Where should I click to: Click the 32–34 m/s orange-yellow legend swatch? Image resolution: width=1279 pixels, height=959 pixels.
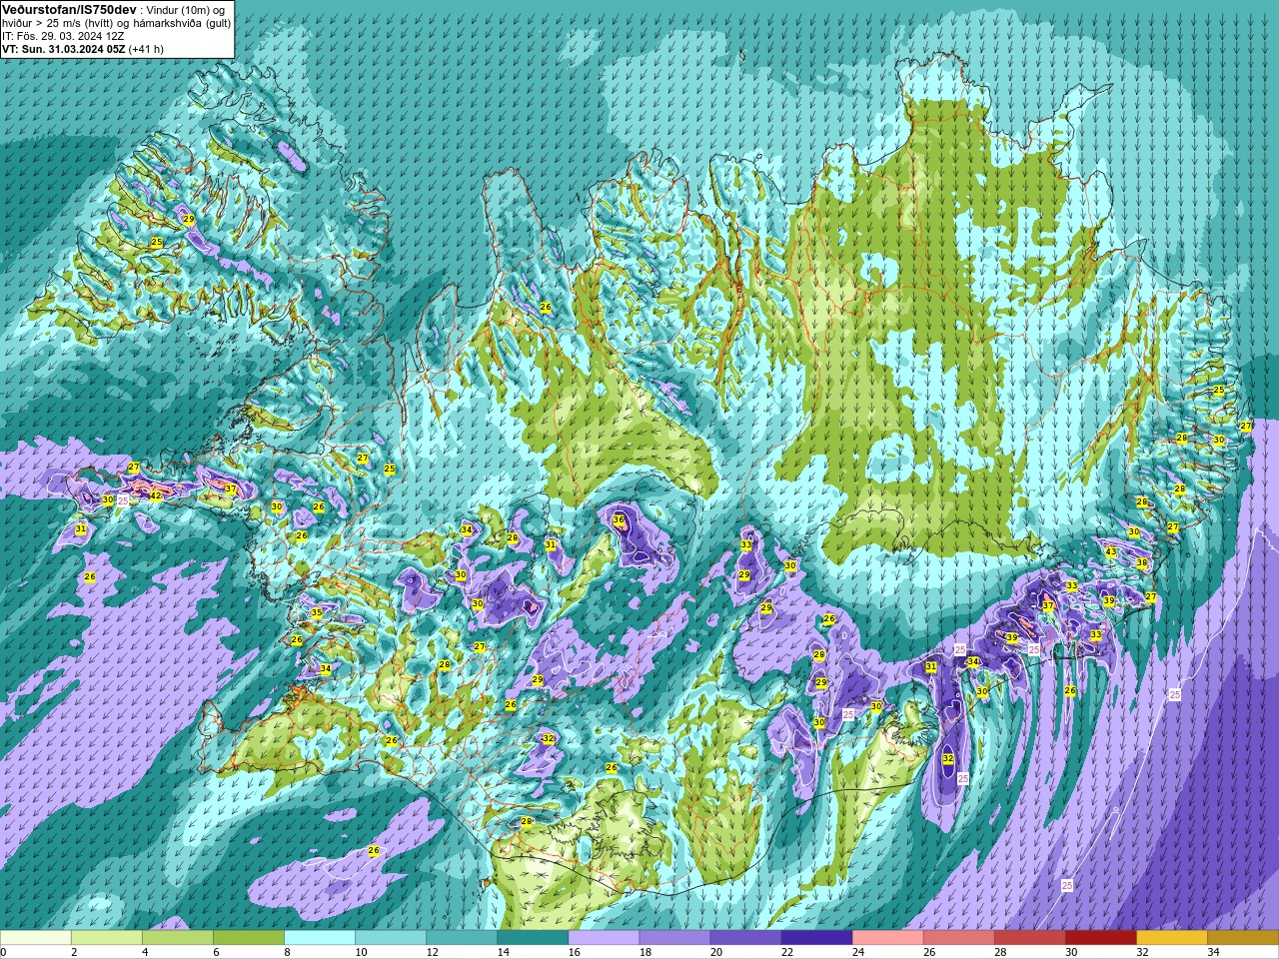point(1171,938)
